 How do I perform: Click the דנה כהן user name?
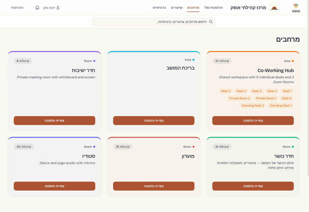49,8
